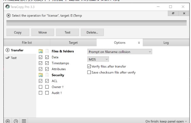Click the Security heading
Image resolution: width=191 pixels, height=123 pixels.
pos(58,75)
